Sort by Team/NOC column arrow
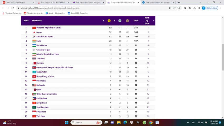Image resolution: width=224 pixels, height=126 pixels. [x=103, y=21]
